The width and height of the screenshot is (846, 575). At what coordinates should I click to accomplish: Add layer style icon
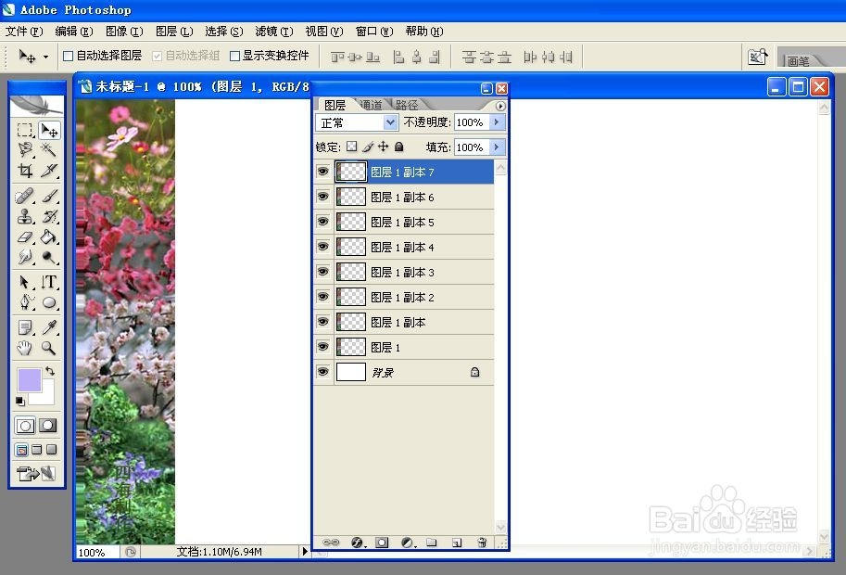[x=357, y=543]
